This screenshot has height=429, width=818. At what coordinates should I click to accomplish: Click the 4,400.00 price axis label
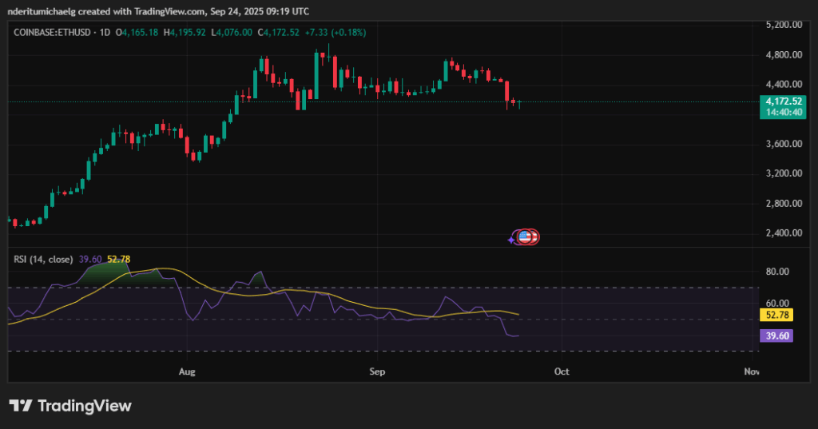[784, 84]
